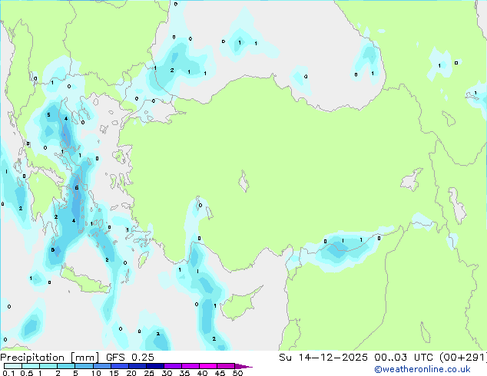Viewport: 487px width, 376px height.
Task: Click the '50' legend scale label
Action: pyautogui.click(x=237, y=373)
